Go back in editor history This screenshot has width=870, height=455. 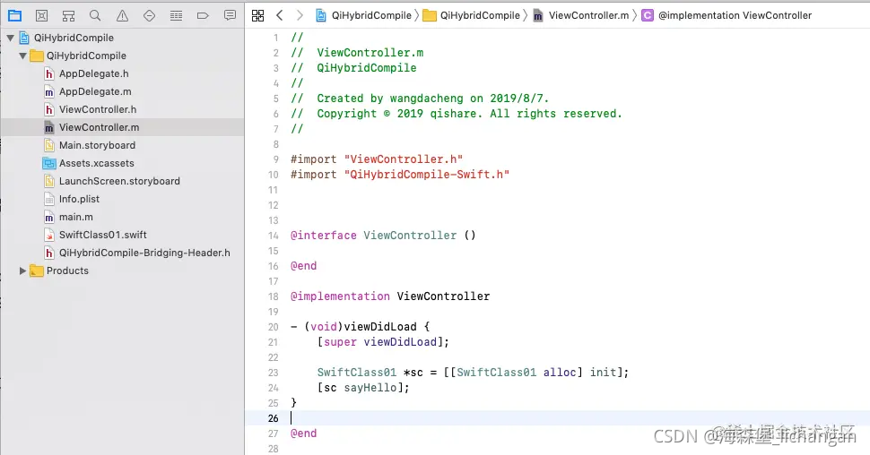(280, 15)
